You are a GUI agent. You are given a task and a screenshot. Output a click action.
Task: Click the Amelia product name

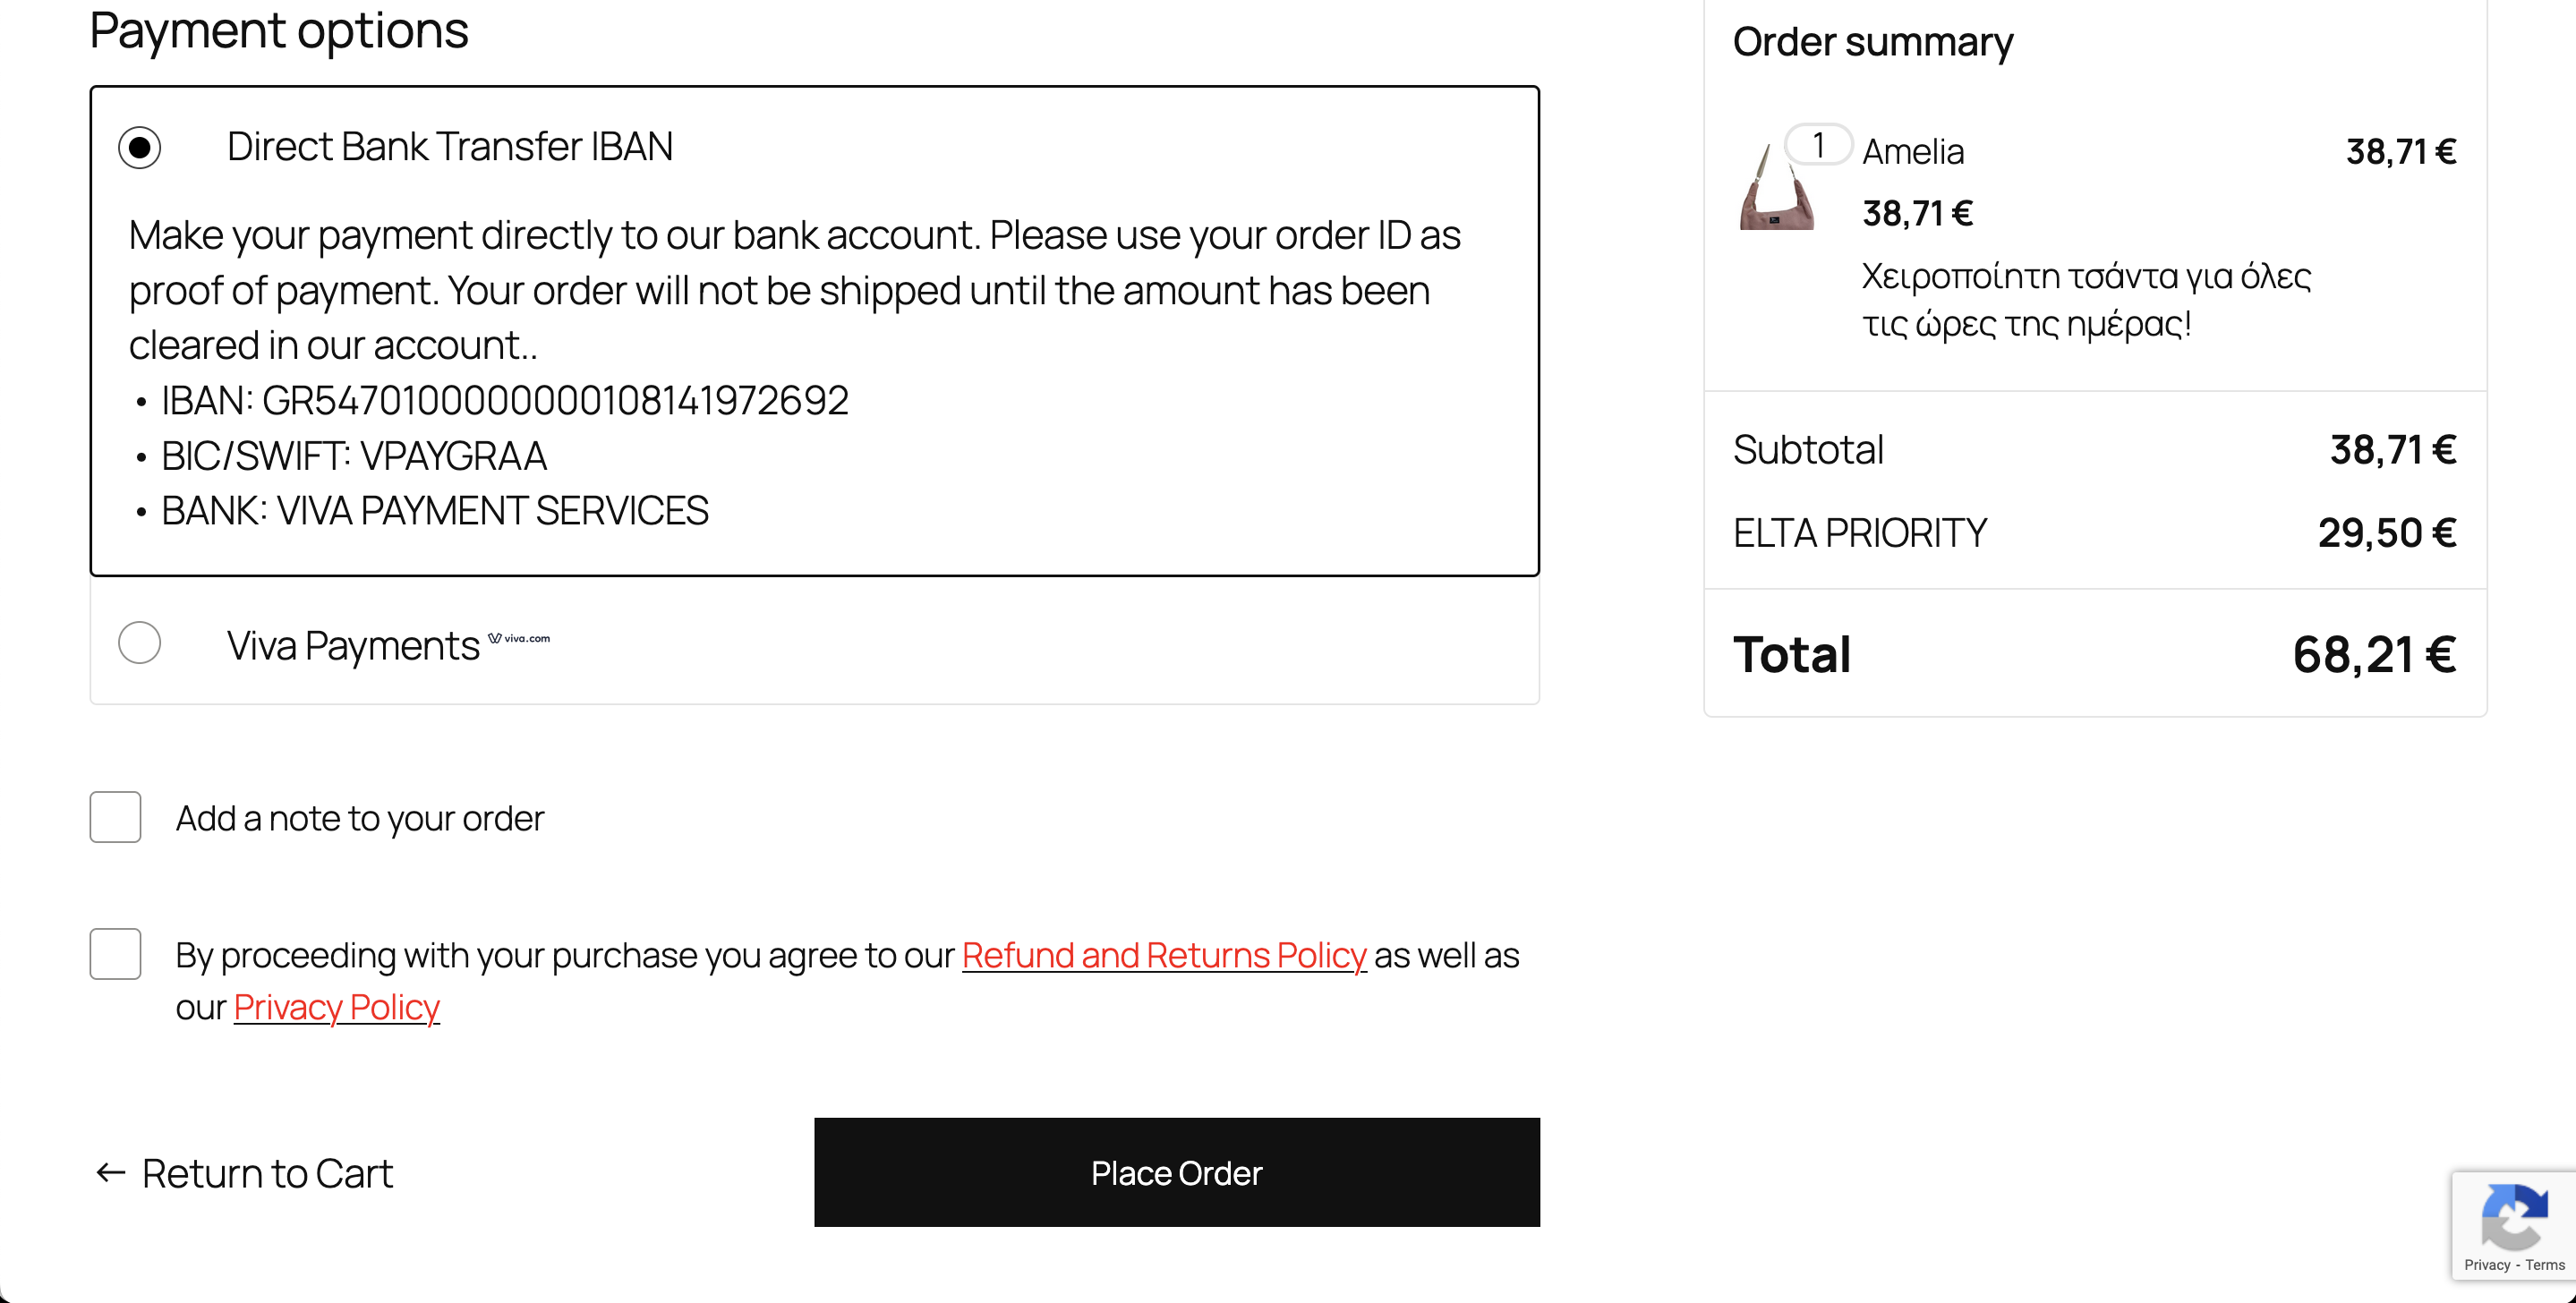[1913, 152]
